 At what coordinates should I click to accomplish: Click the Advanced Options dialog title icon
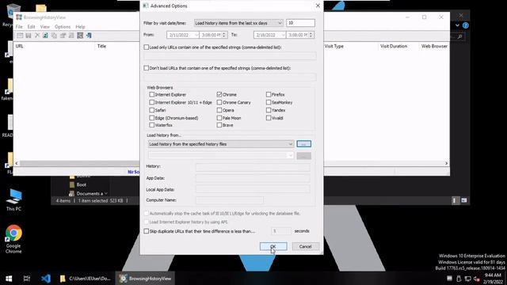pos(146,6)
